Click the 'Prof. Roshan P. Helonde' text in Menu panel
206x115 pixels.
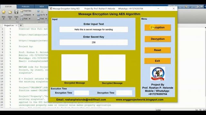(x=157, y=88)
